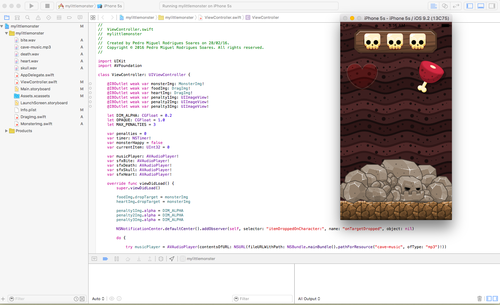
Task: Click Step out in debug bar
Action: (150, 259)
